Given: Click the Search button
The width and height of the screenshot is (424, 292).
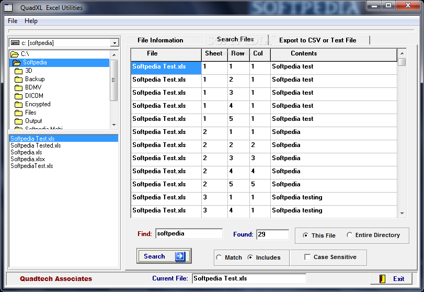Looking at the screenshot, I should [x=164, y=256].
